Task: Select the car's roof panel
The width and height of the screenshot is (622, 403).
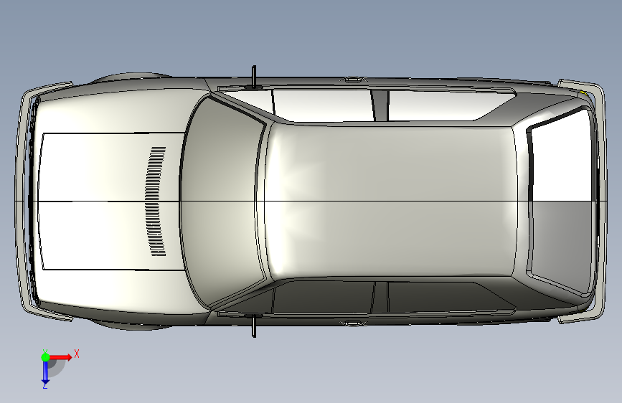Action: (x=391, y=200)
